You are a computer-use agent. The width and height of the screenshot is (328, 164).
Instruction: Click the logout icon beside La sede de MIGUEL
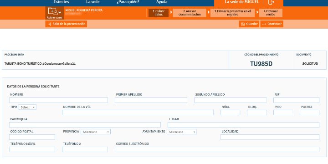coord(271,2)
